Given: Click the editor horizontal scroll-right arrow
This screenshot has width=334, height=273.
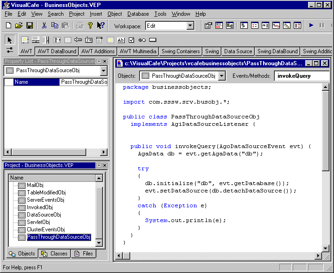Looking at the screenshot, I should (318, 255).
